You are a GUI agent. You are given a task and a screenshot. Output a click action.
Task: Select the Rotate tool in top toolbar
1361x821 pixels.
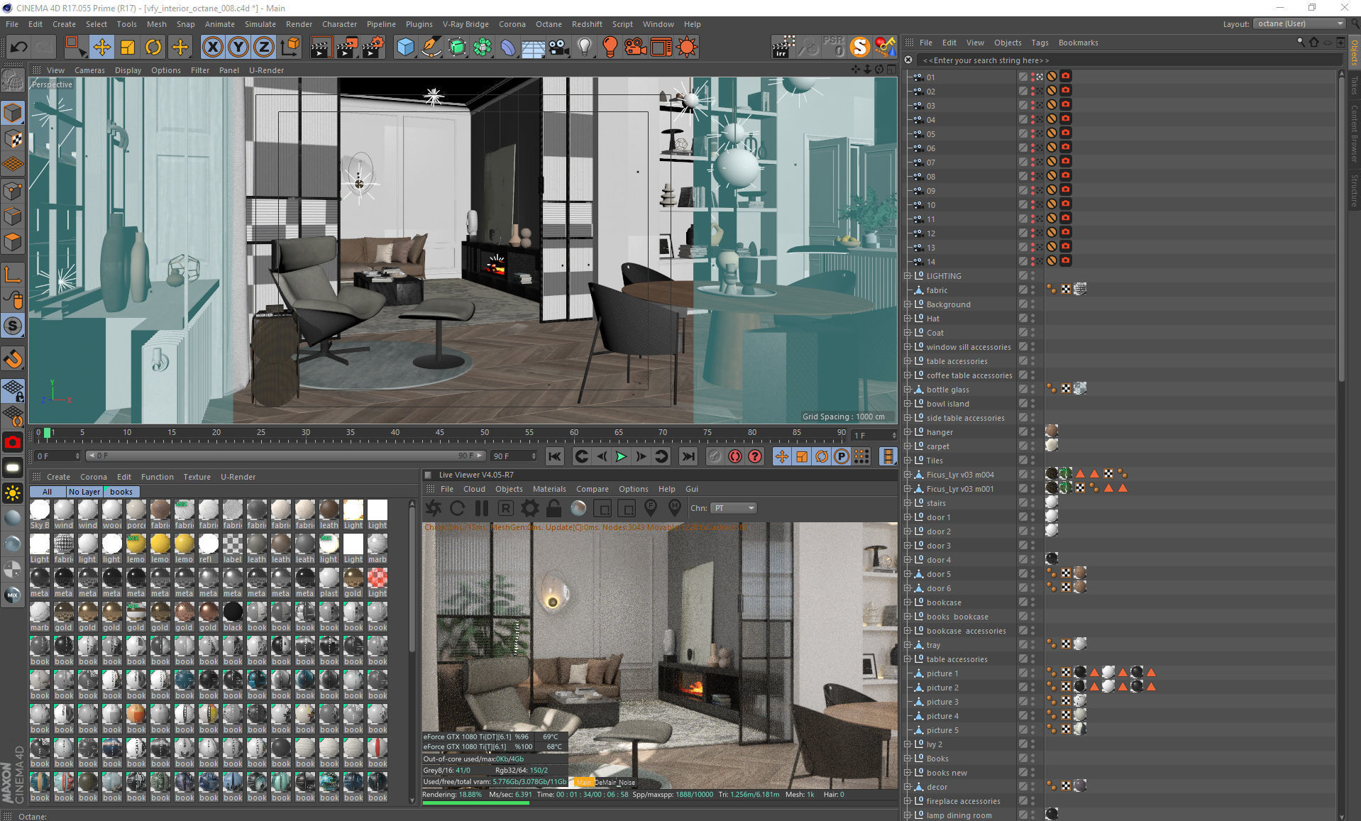click(153, 48)
